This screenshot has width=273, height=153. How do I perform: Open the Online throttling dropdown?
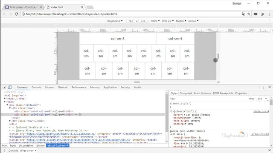(x=193, y=21)
